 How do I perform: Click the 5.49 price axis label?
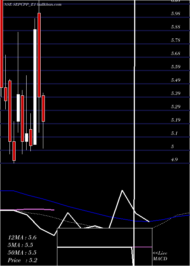click(176, 80)
